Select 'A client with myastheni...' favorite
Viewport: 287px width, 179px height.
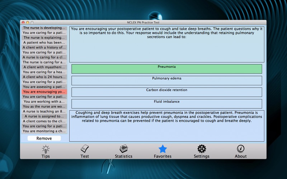pos(44,67)
